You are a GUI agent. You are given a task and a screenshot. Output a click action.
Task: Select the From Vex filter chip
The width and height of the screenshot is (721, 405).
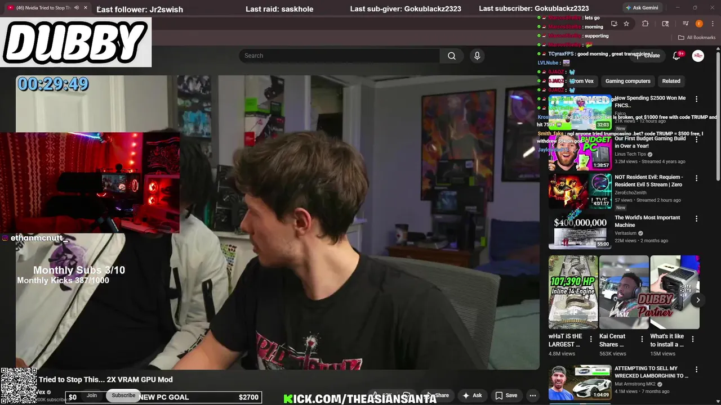581,81
